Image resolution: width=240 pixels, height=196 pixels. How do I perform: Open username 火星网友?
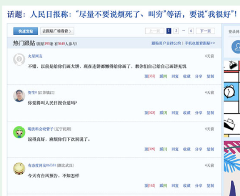(x=35, y=56)
